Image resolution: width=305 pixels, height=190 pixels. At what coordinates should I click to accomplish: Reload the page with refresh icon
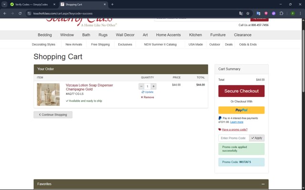[x=20, y=13]
